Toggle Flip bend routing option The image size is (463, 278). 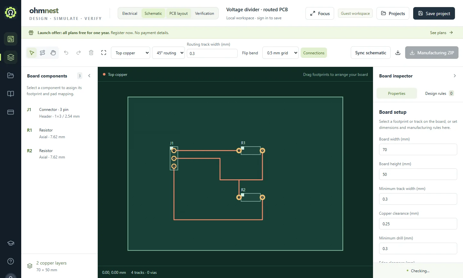[x=250, y=53]
